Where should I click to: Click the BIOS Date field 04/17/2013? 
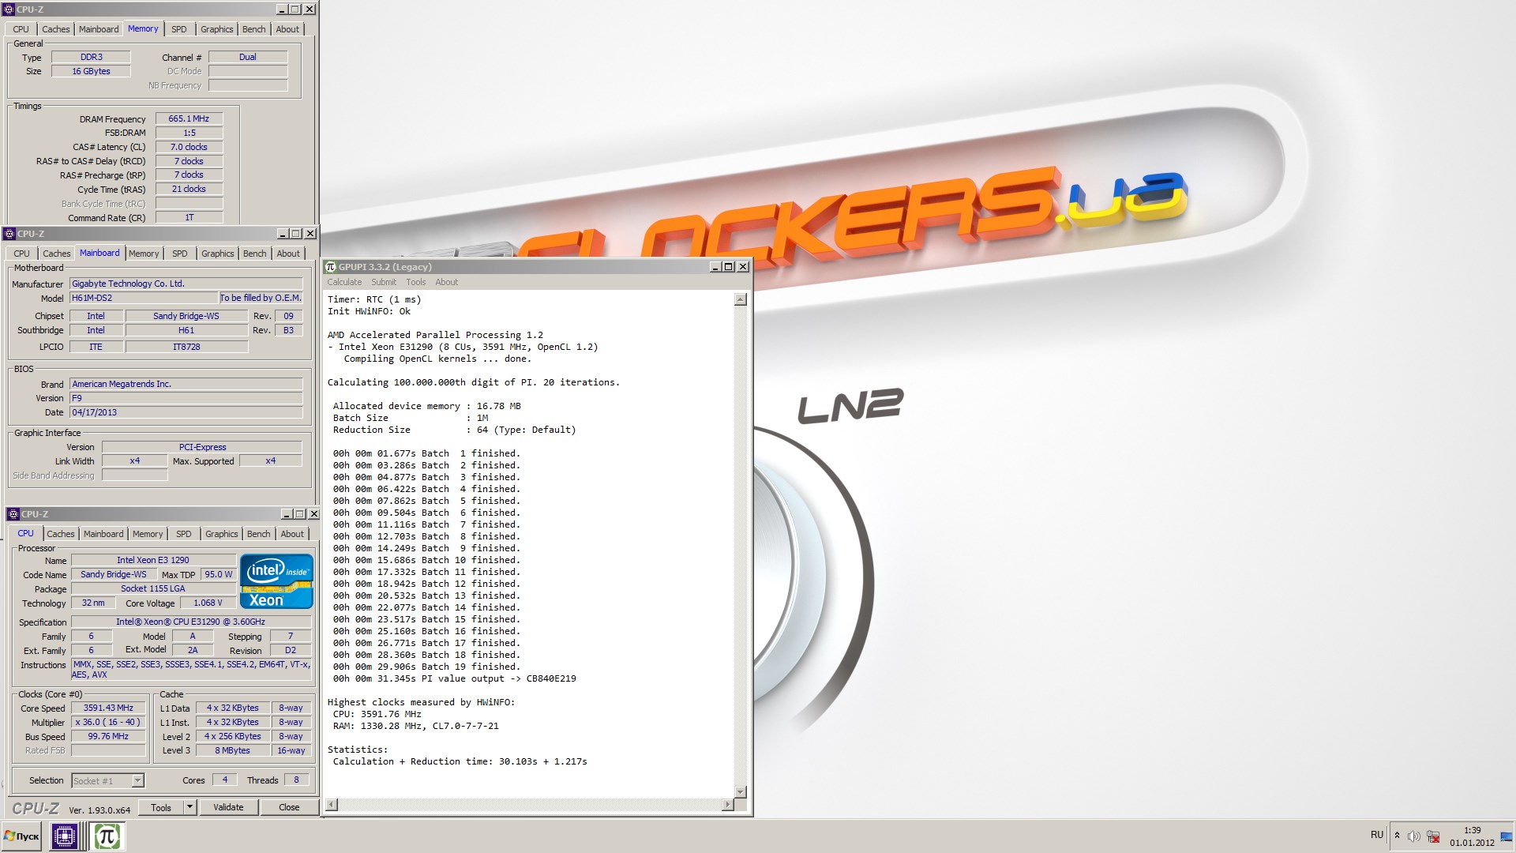point(186,412)
